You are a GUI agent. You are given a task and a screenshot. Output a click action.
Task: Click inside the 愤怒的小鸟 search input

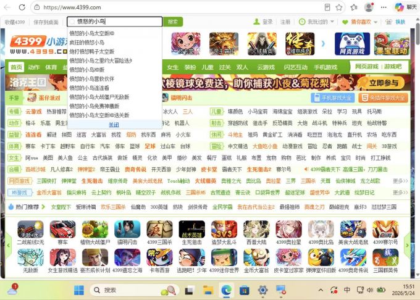tap(114, 22)
